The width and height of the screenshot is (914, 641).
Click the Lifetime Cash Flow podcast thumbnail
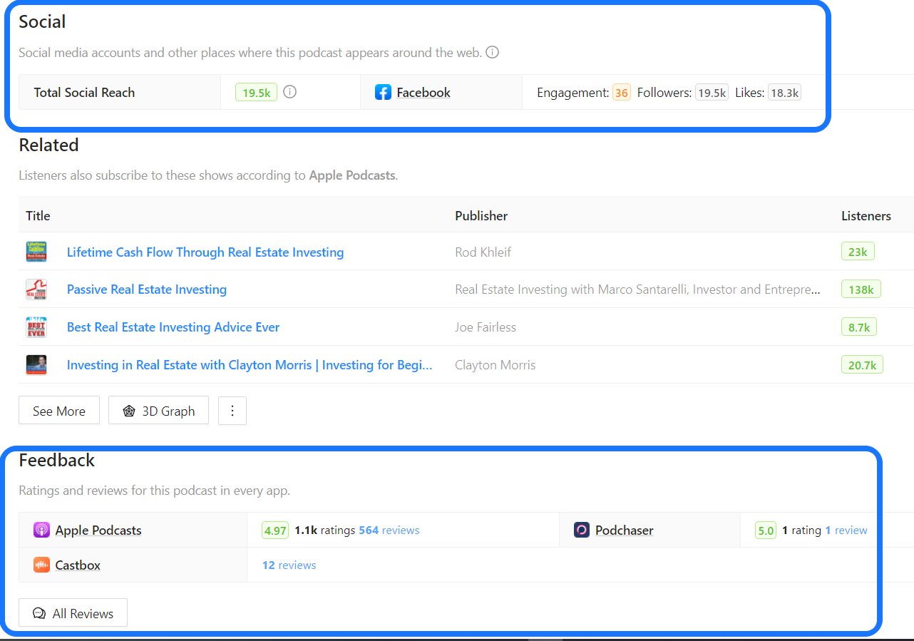tap(36, 252)
